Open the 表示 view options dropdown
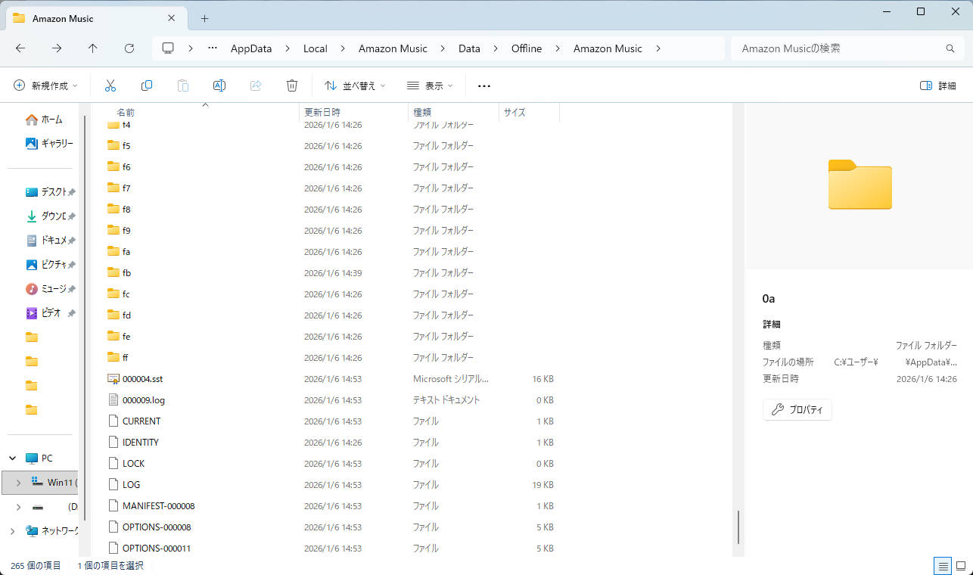 click(x=429, y=85)
